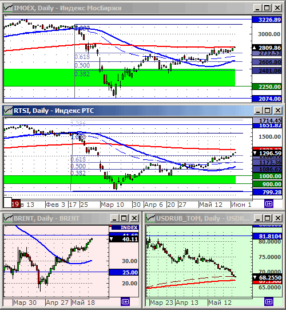Screen dimensions: 286x310
Task: Minimize the USDRUB_TOM chart window
Action: (x=258, y=218)
